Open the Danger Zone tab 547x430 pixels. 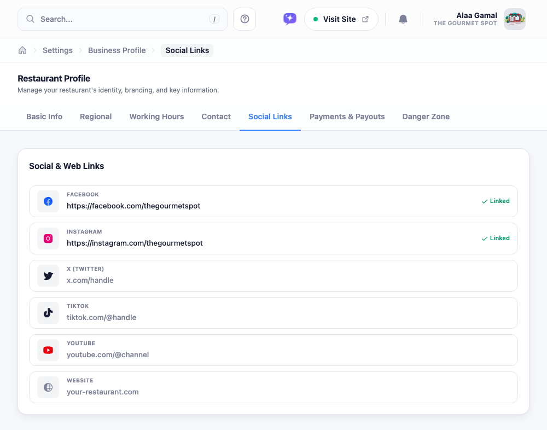(x=426, y=117)
